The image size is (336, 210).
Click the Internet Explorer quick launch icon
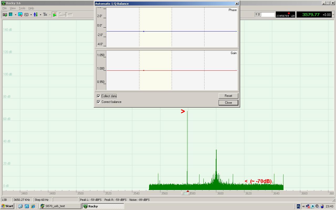click(33, 206)
